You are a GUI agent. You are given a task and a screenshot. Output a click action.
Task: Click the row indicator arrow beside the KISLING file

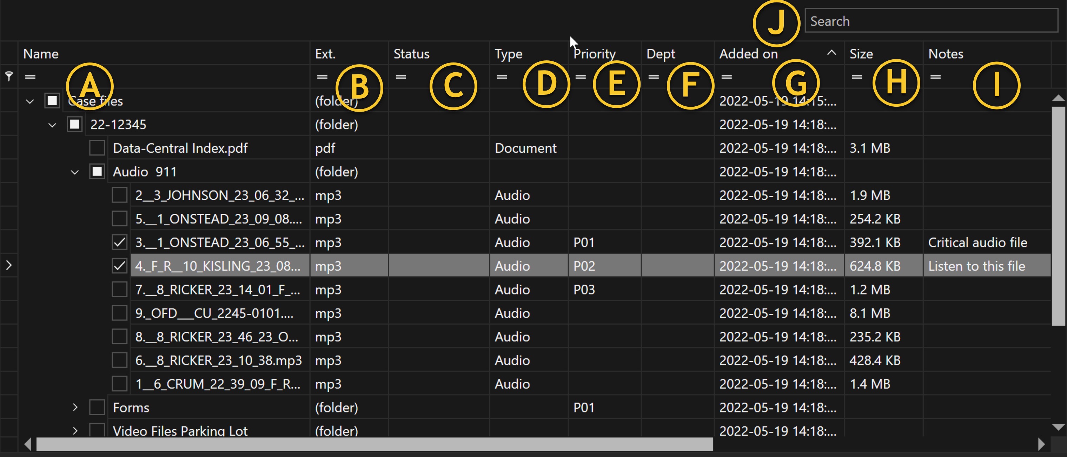pyautogui.click(x=9, y=265)
